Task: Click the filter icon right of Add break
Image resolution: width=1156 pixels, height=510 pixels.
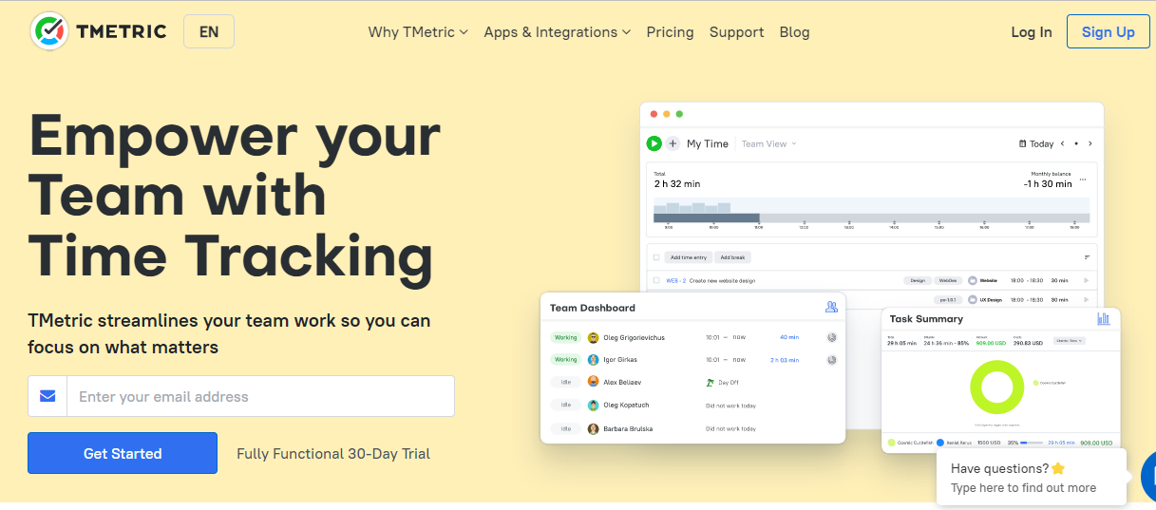Action: click(1087, 257)
